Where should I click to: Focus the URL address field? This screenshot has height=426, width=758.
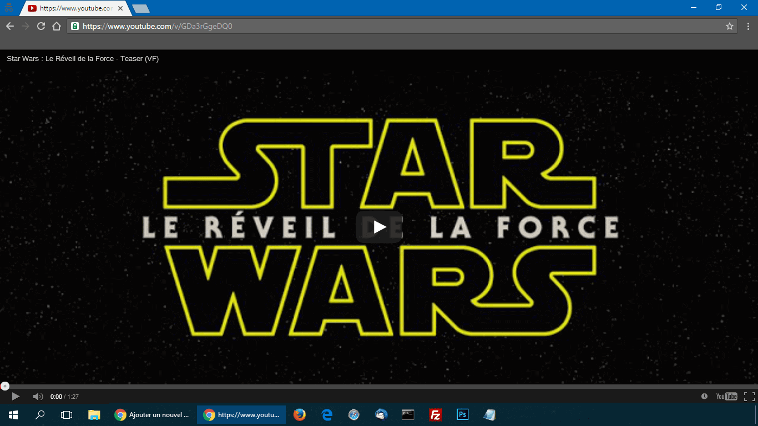402,26
